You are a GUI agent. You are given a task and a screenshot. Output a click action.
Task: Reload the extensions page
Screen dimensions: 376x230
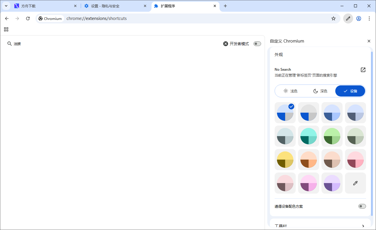[x=28, y=18]
